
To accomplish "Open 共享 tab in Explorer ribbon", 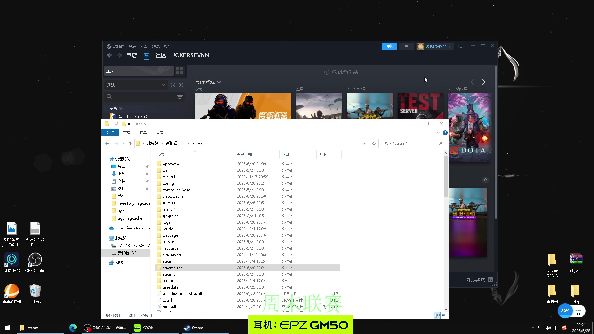I will (x=143, y=133).
